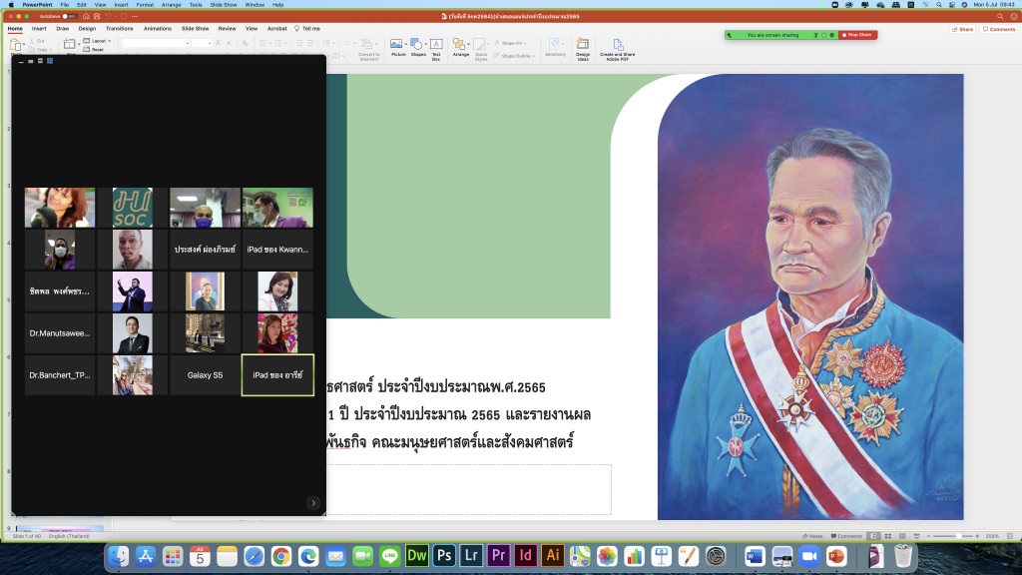Select the Galaxy S5 participant tile
This screenshot has width=1022, height=575.
click(205, 375)
